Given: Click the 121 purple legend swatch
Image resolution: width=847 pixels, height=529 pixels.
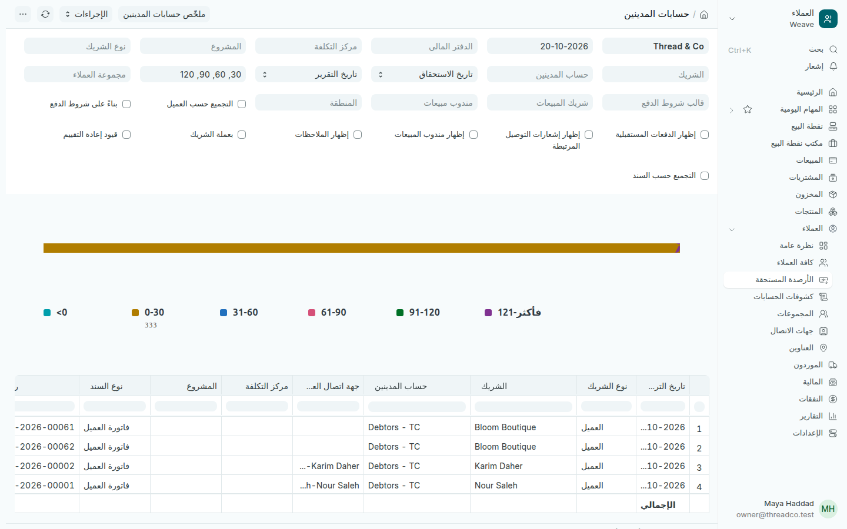Looking at the screenshot, I should click(488, 313).
